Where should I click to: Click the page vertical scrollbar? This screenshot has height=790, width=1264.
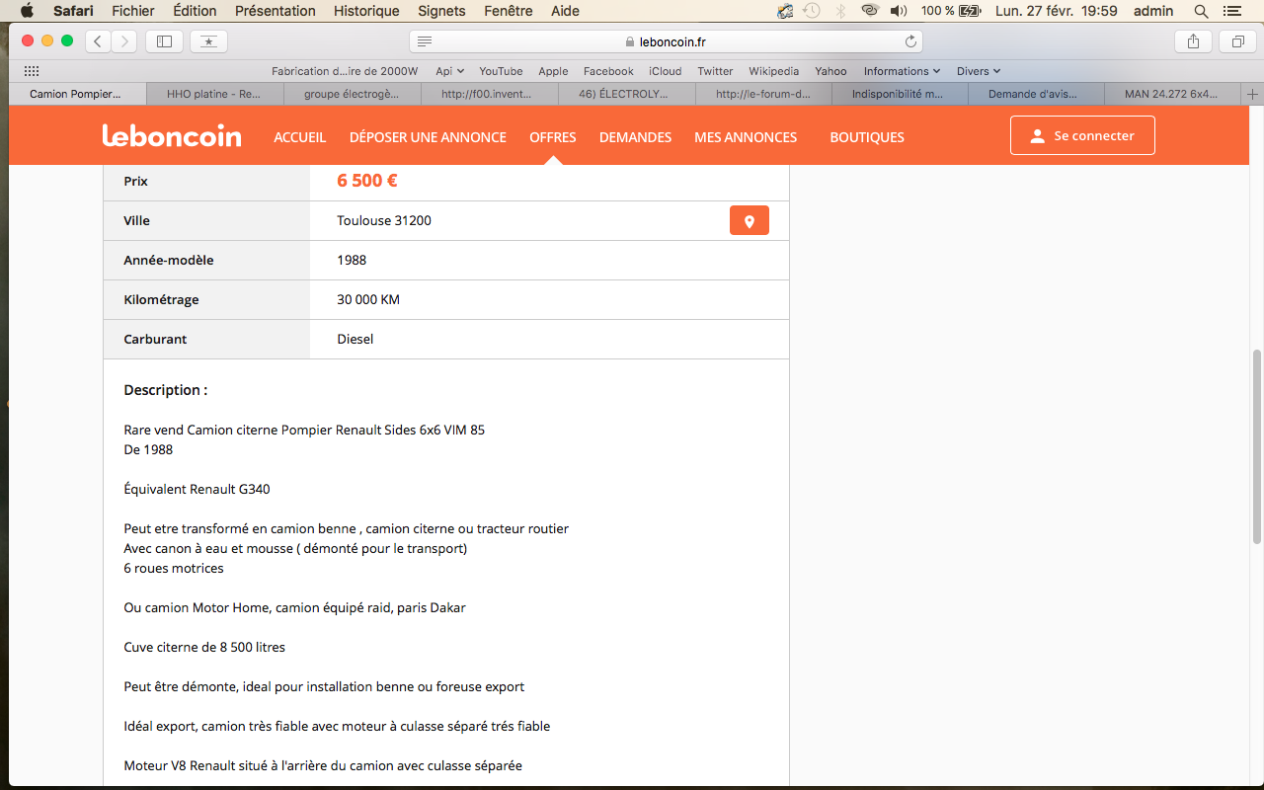click(1256, 444)
